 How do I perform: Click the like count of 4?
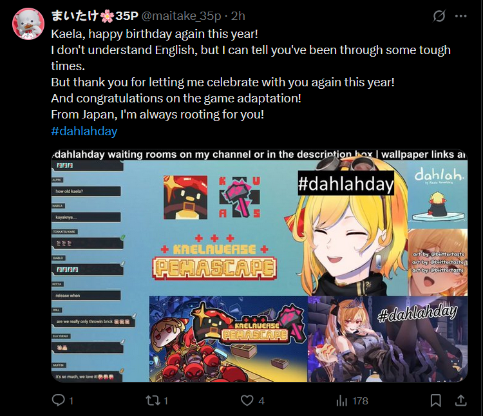click(x=261, y=401)
